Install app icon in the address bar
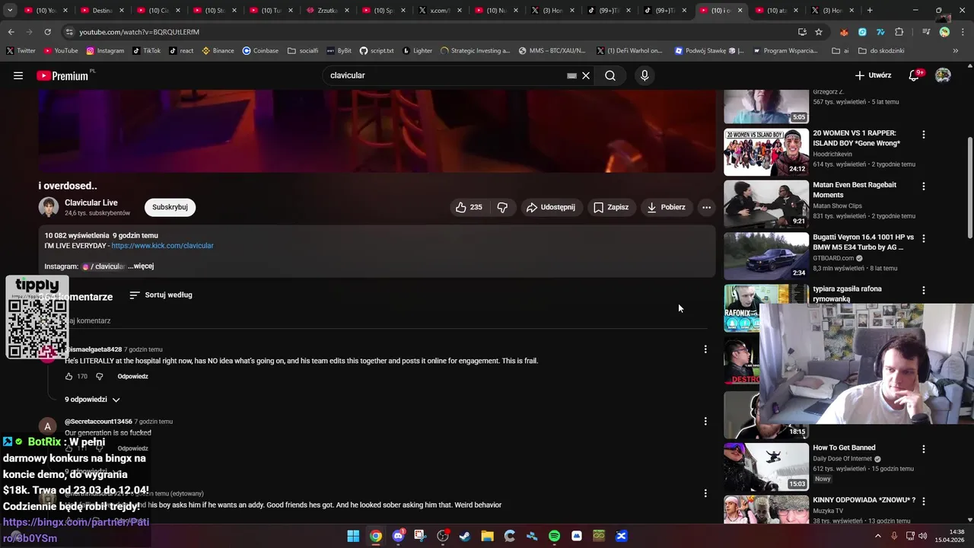Screen dimensions: 974x548 click(802, 32)
